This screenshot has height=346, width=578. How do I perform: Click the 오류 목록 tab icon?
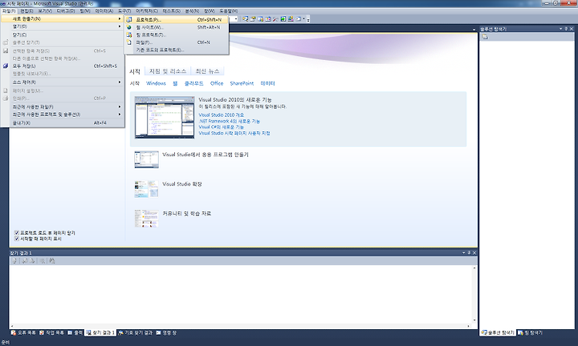tap(14, 332)
